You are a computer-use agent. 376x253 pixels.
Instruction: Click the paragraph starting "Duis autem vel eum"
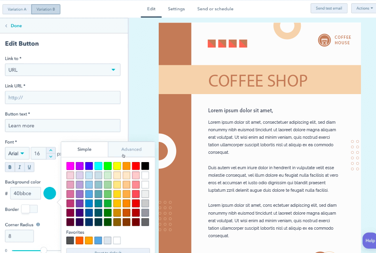pos(273,179)
